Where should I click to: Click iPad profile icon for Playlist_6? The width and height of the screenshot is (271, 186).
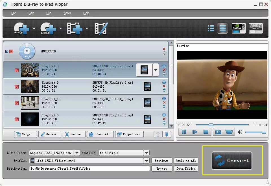[x=147, y=119]
